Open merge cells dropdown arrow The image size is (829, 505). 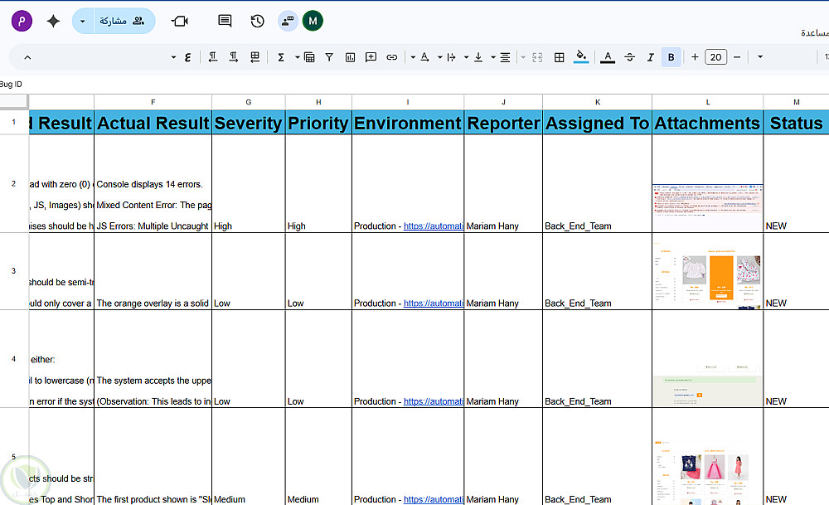(523, 57)
